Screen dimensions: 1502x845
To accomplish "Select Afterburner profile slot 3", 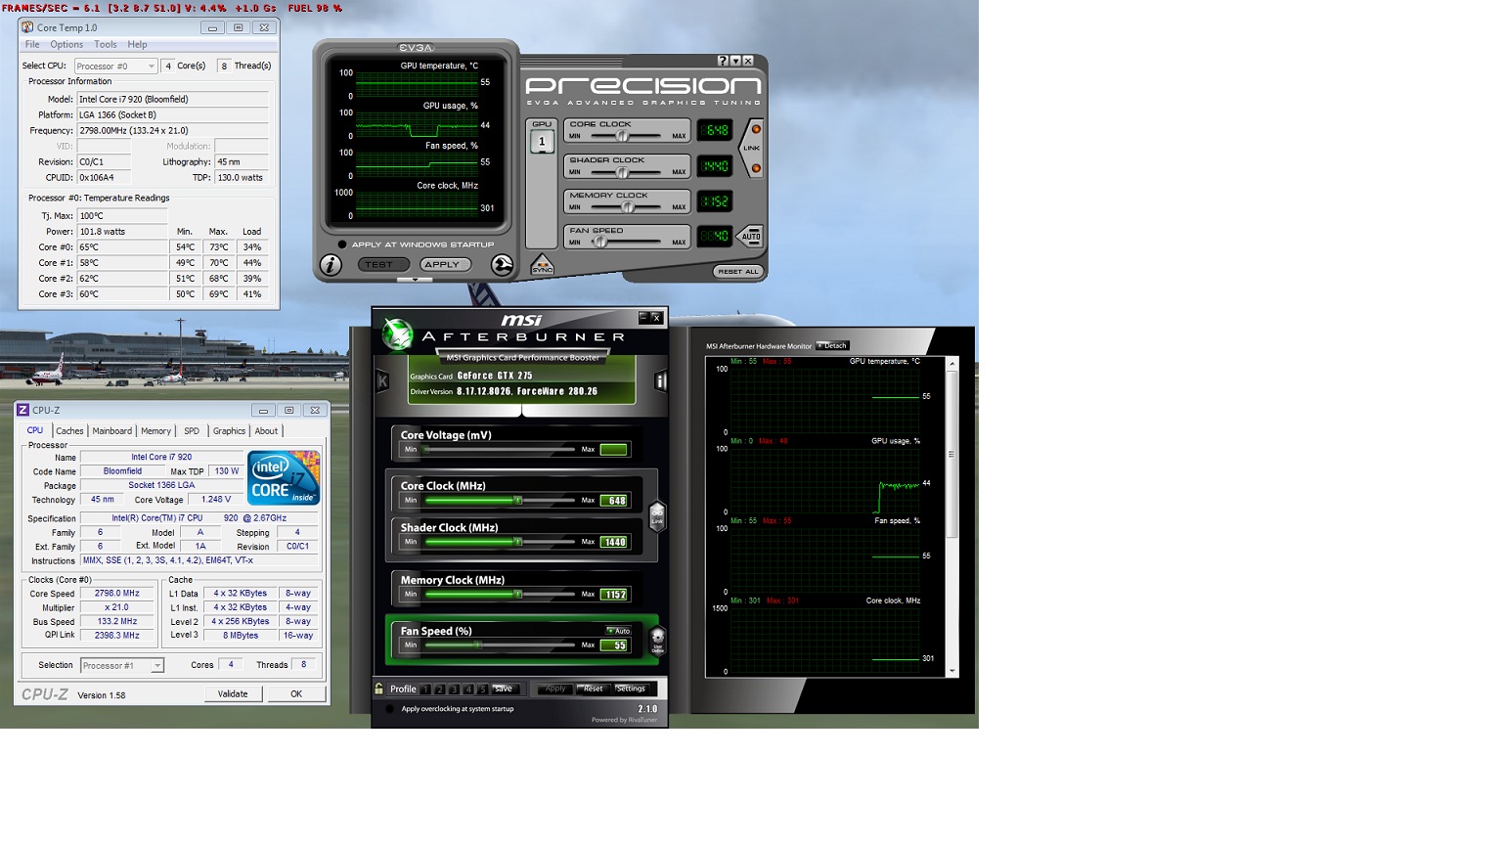I will (x=454, y=689).
